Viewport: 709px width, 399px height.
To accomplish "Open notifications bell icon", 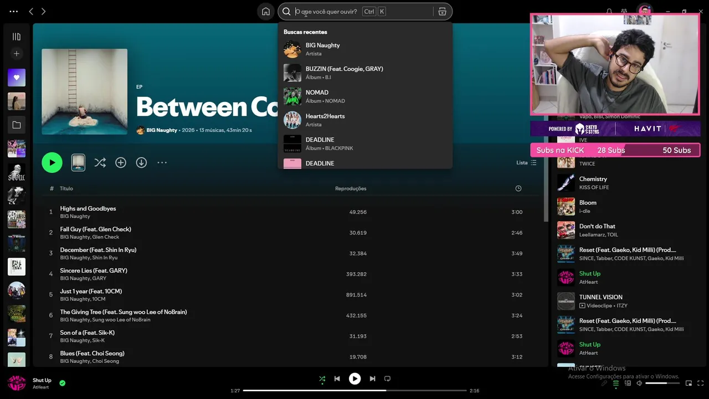I will [x=609, y=12].
